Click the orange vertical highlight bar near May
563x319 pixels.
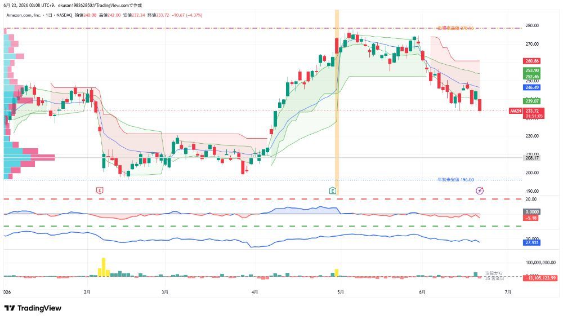click(x=337, y=103)
